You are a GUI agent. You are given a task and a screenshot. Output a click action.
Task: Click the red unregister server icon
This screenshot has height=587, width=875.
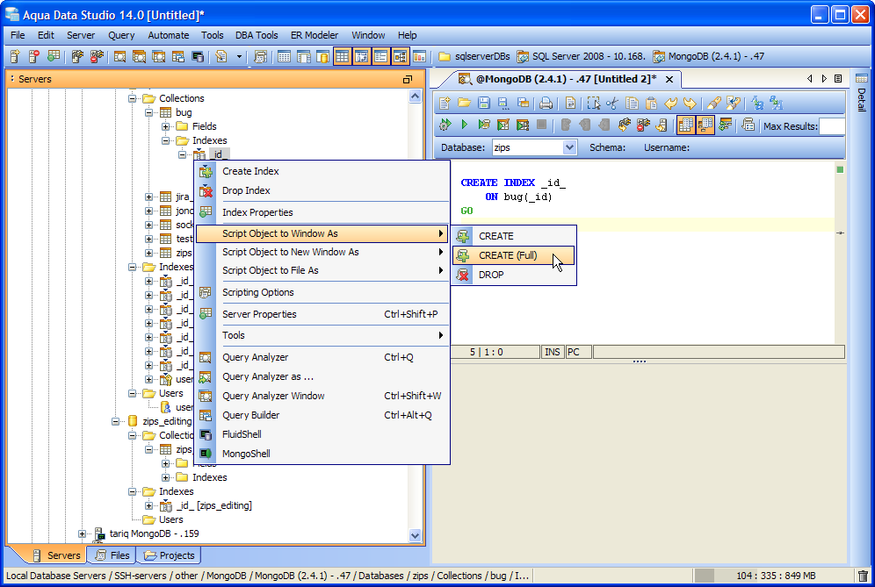[34, 56]
